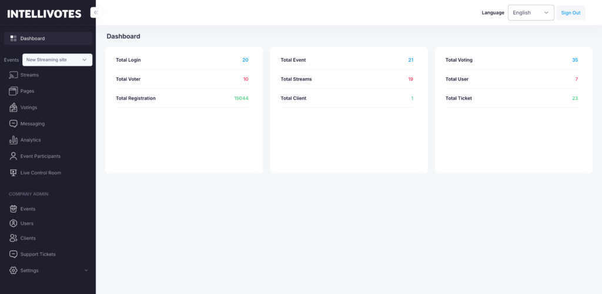Click the Event Participants person icon
This screenshot has height=294, width=602.
click(x=13, y=156)
